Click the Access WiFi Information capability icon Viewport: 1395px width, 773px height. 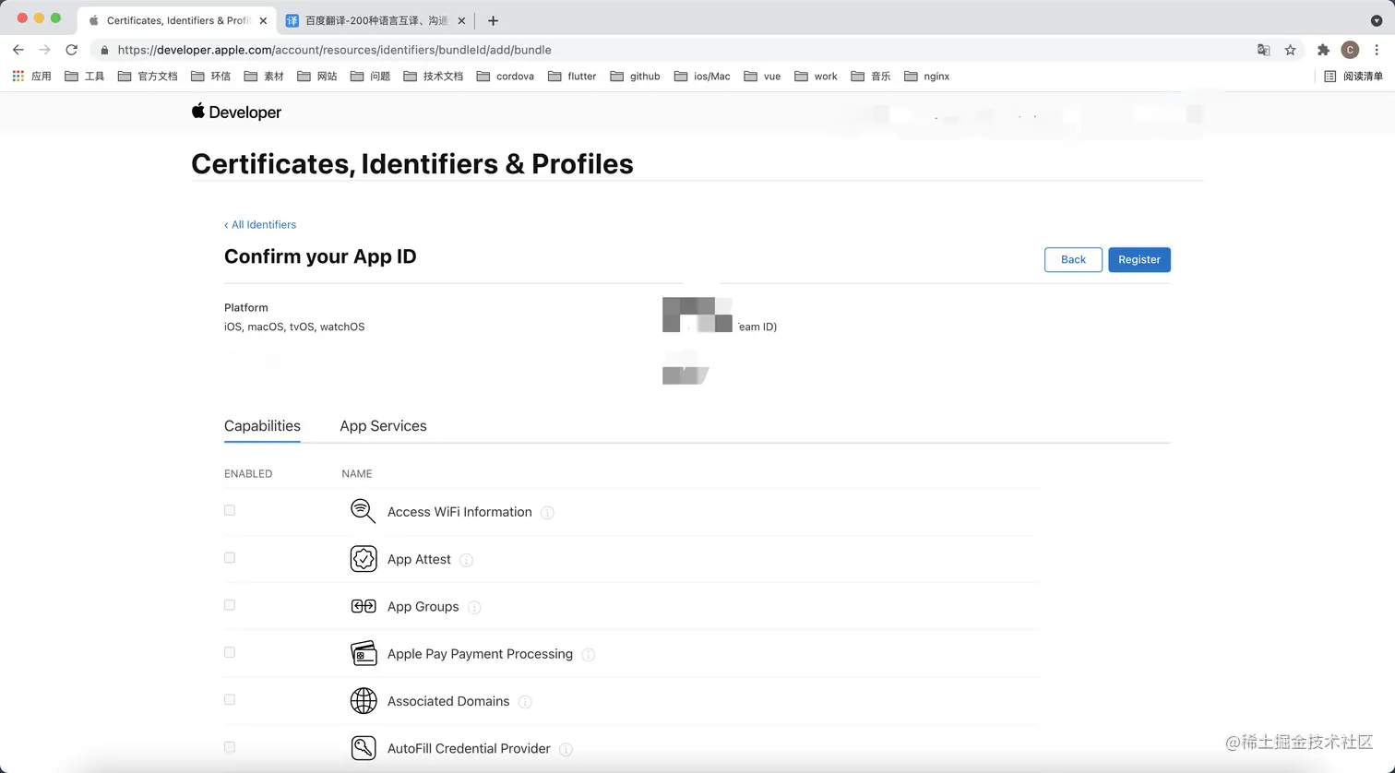(x=363, y=511)
